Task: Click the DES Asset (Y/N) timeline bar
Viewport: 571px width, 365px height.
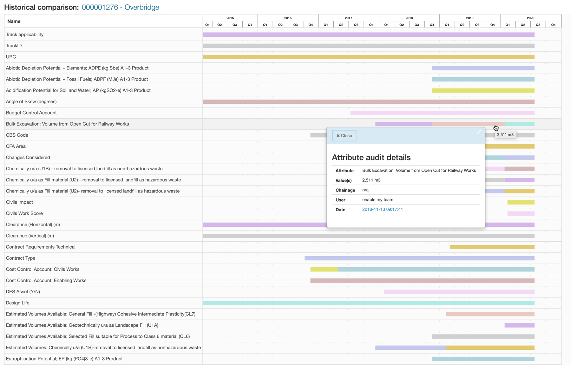Action: click(x=459, y=292)
